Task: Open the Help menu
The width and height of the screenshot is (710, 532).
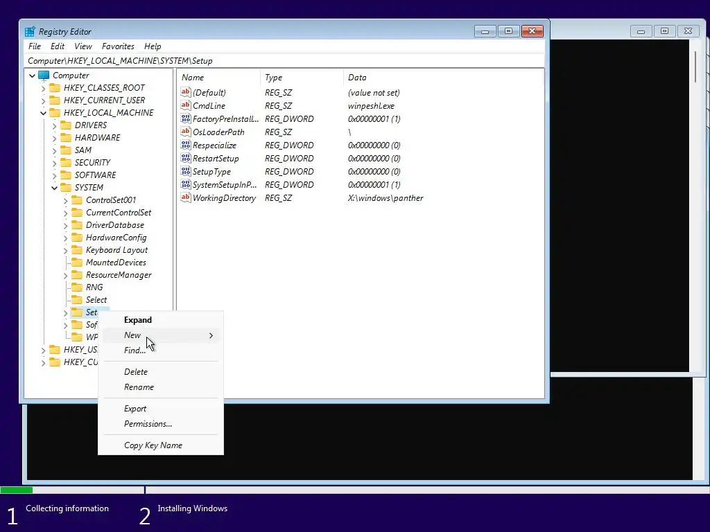Action: [x=153, y=46]
